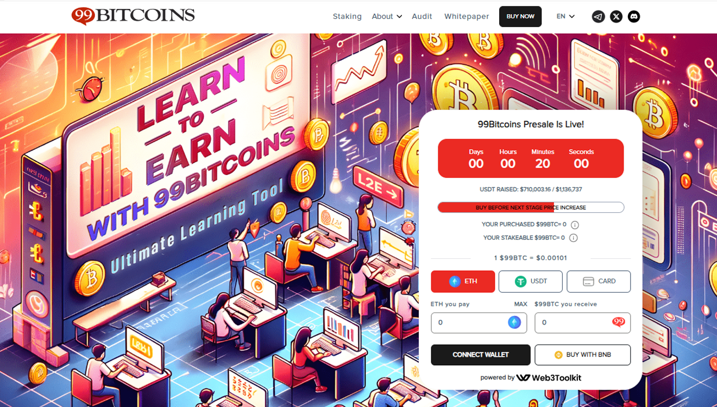The image size is (717, 407).
Task: Open the EN language dropdown
Action: tap(565, 16)
